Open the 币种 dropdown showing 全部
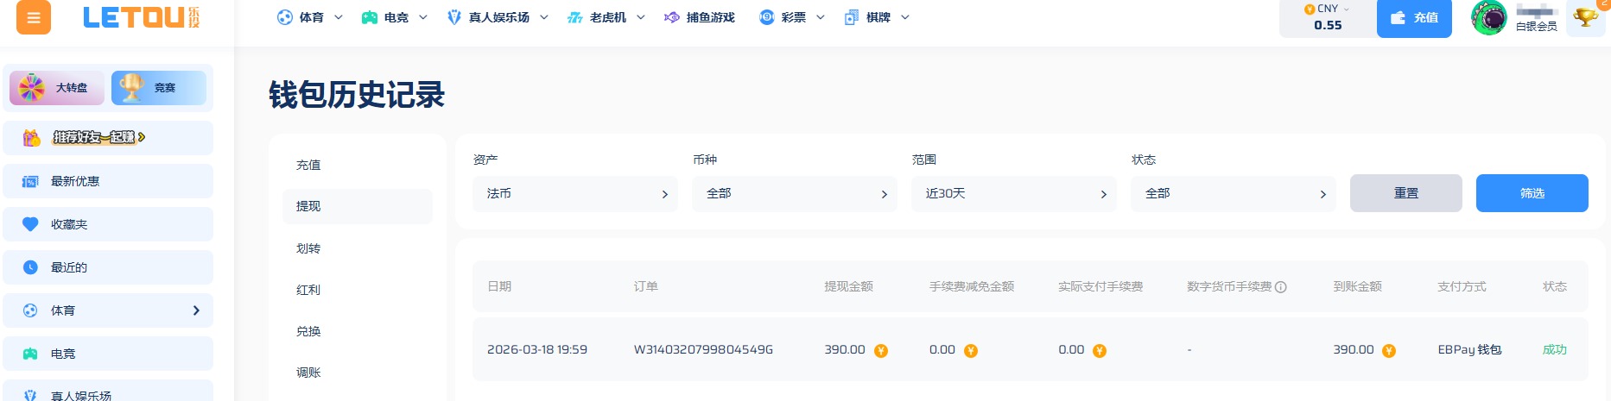Screen dimensions: 1611x401 [x=795, y=194]
